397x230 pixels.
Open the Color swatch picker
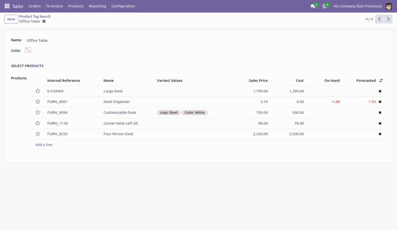click(28, 50)
